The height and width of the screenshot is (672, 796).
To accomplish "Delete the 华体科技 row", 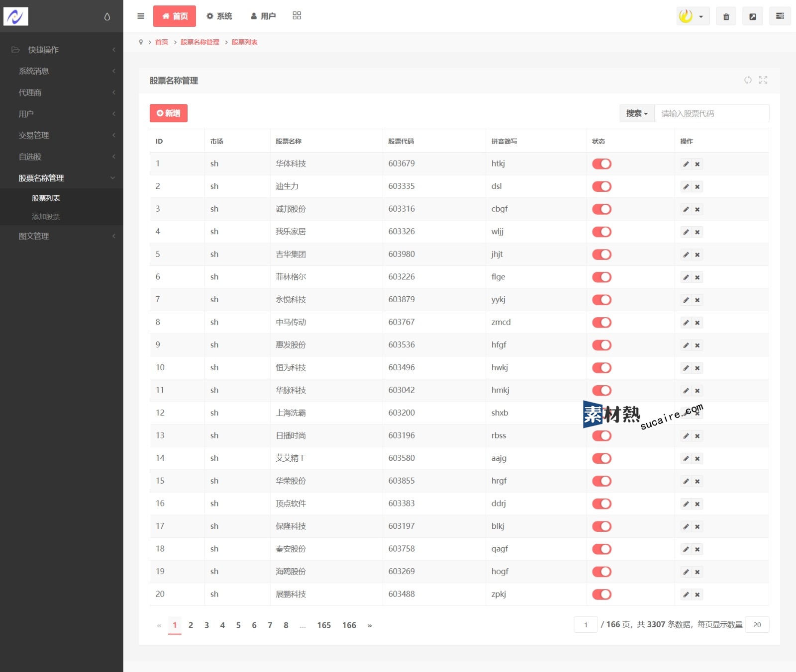I will [x=697, y=164].
